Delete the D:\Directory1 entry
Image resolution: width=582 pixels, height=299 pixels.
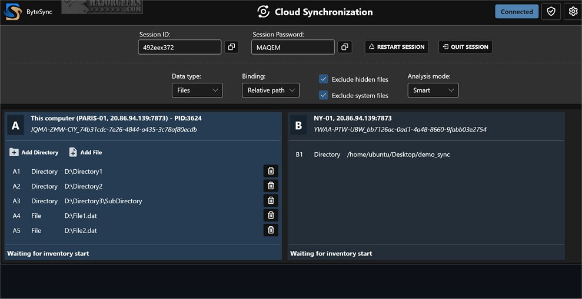[271, 171]
